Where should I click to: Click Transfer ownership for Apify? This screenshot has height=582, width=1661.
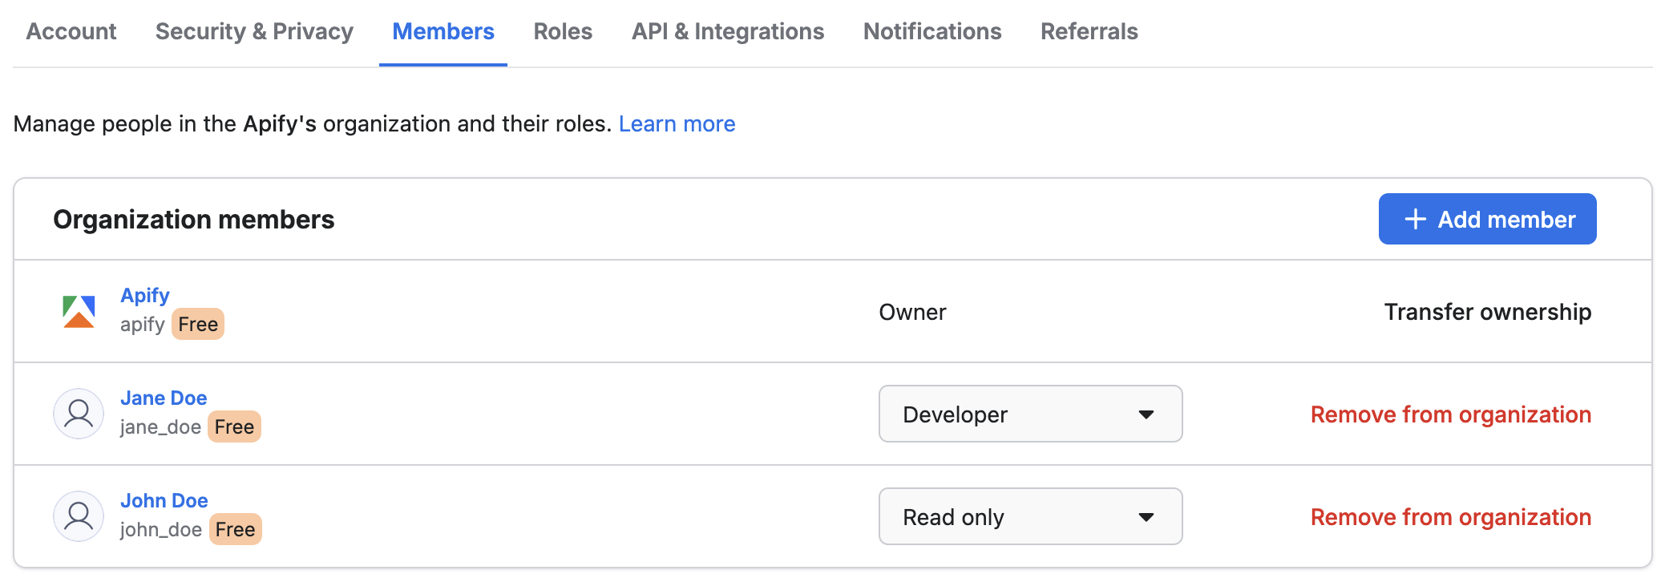pos(1487,312)
